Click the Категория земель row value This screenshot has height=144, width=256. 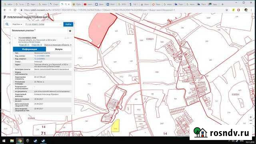(x=52, y=69)
